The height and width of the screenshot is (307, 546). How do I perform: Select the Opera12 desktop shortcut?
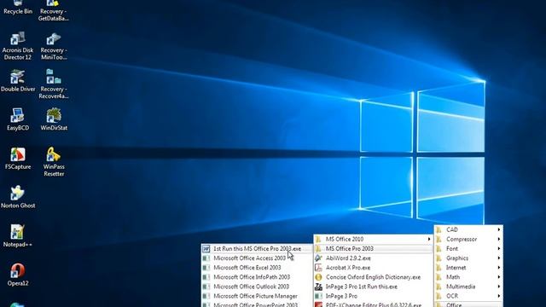18,275
